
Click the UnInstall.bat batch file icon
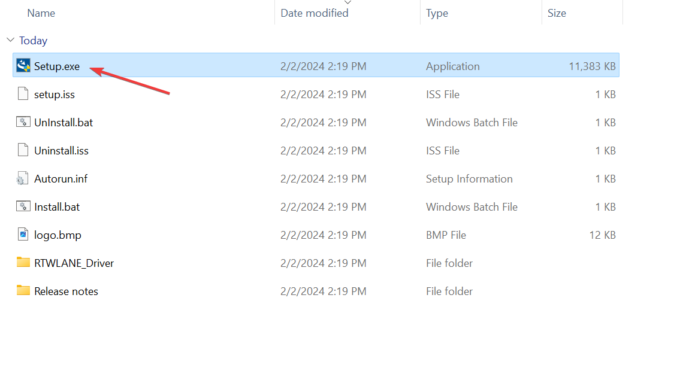(x=22, y=122)
